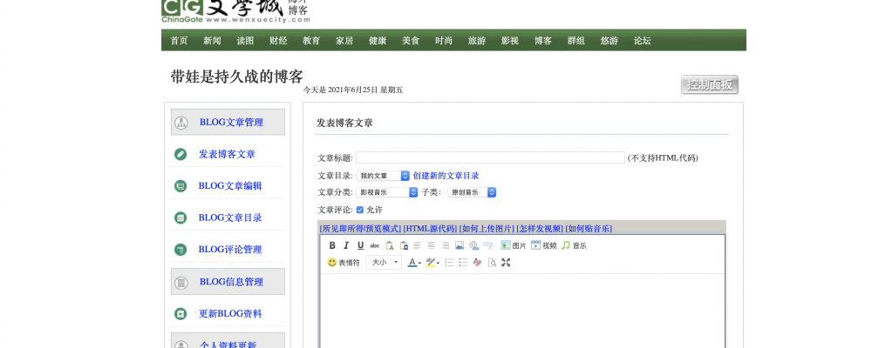The width and height of the screenshot is (872, 348).
Task: Uncheck the 允许 comments checkbox
Action: click(x=359, y=210)
